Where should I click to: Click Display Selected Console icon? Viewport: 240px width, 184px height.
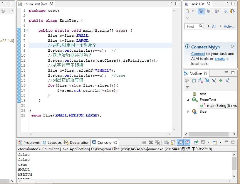(203, 143)
